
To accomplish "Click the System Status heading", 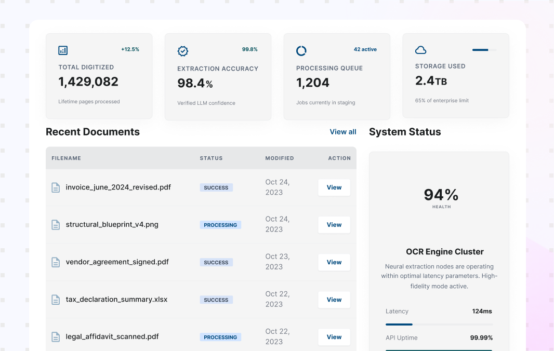I will (x=405, y=132).
